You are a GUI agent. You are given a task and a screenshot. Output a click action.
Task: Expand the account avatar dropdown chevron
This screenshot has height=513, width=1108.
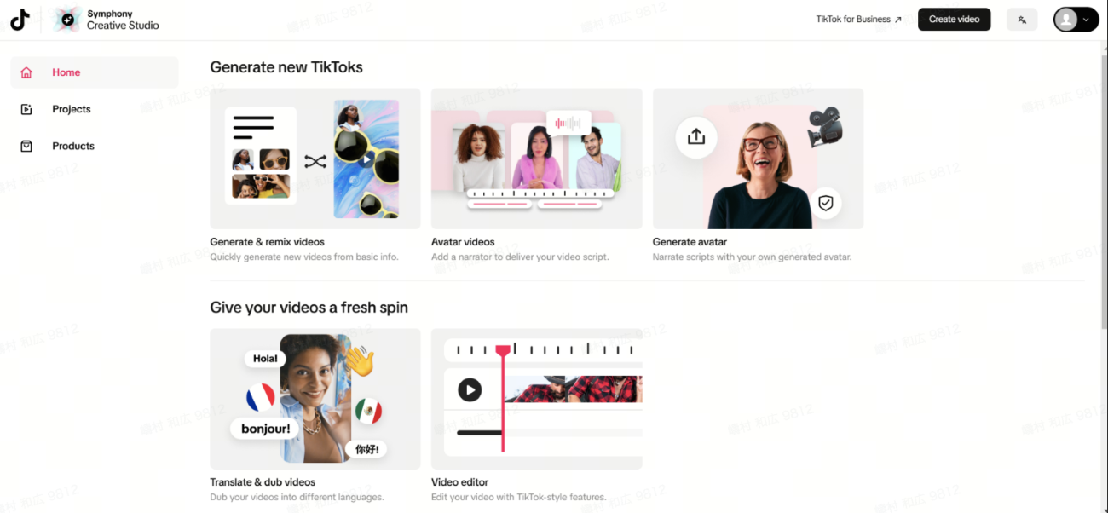(1086, 20)
